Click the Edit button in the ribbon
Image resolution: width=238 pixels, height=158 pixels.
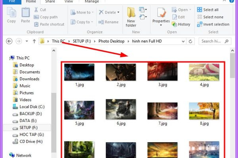tap(178, 17)
